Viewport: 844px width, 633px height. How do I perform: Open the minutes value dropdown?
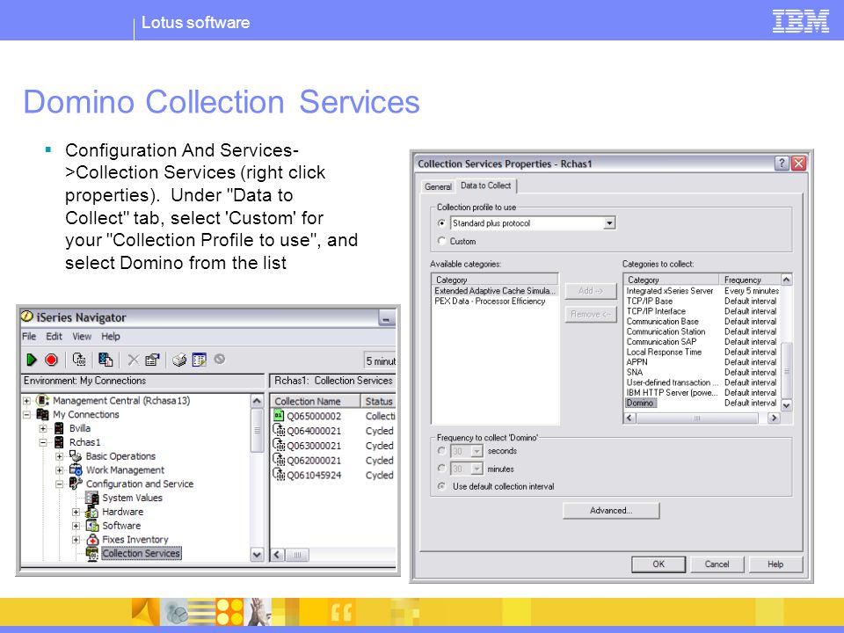tap(477, 469)
